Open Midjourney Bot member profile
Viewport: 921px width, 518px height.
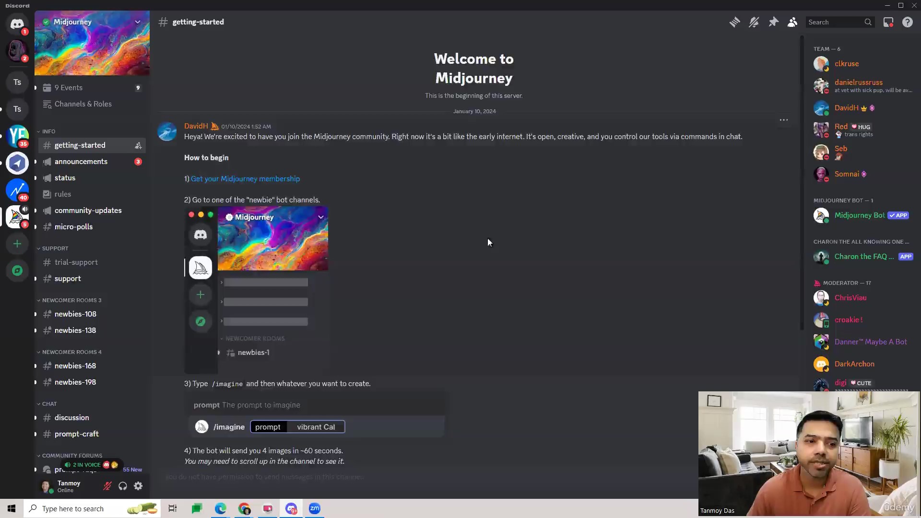tap(863, 215)
